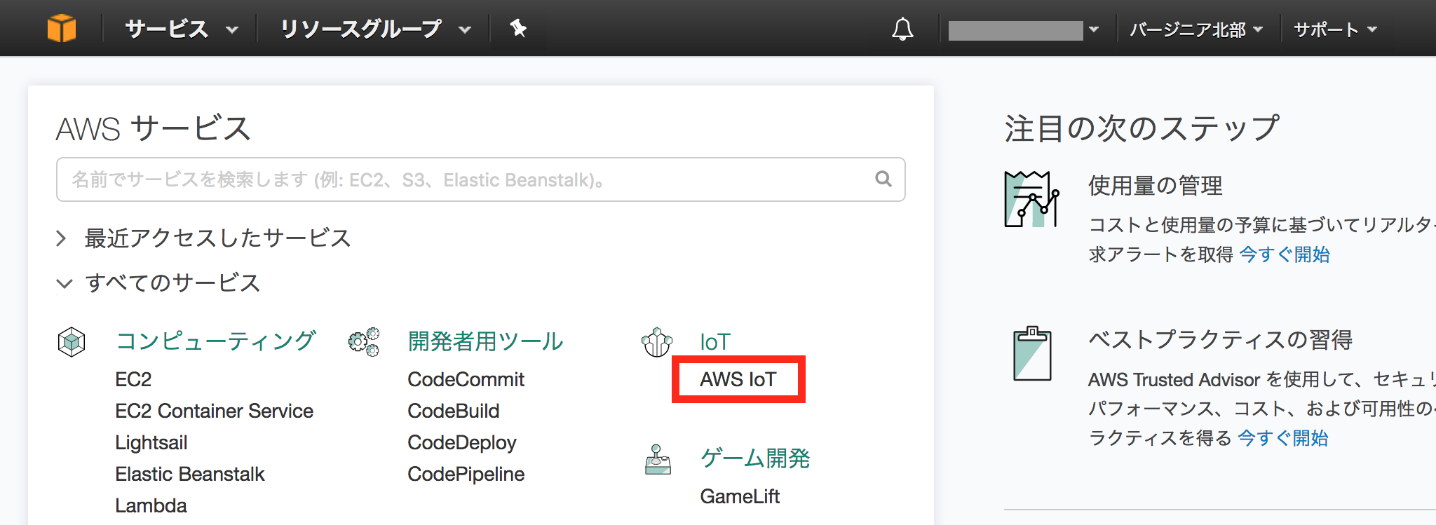Open the サービス dropdown menu
Screen dimensions: 1436x525
click(182, 29)
